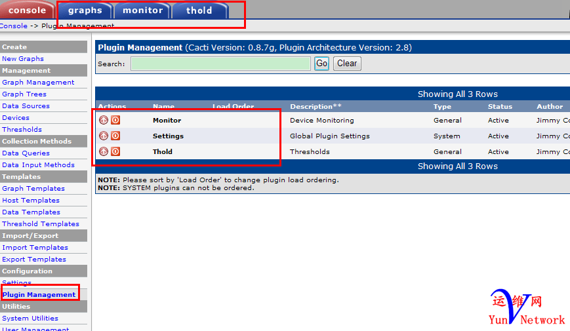Open Host Templates link
The height and width of the screenshot is (331, 570).
tap(31, 200)
